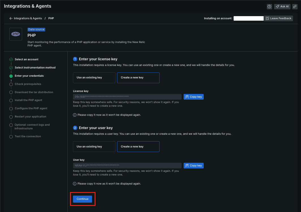
Task: Click the 'Enter your license key' heading
Action: [x=98, y=59]
